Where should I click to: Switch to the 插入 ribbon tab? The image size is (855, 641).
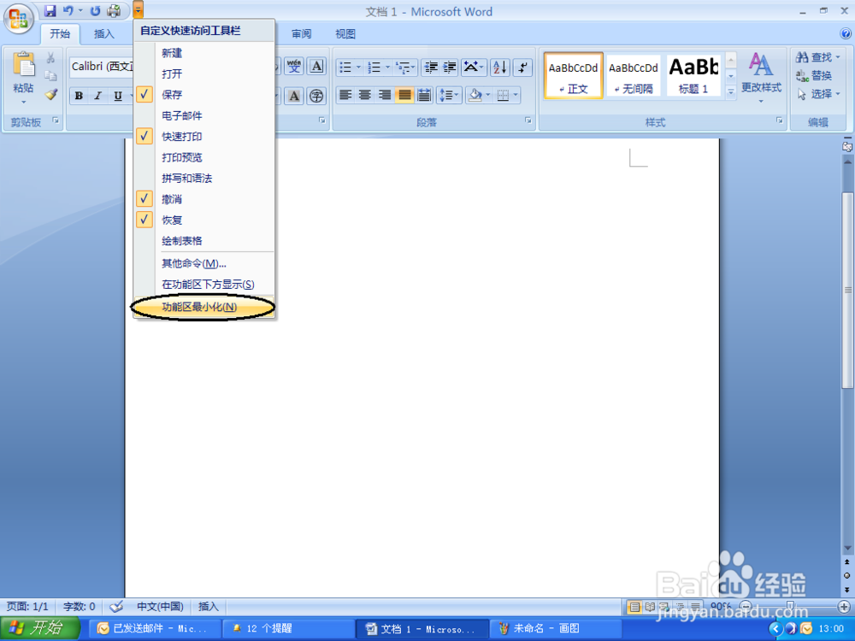tap(104, 33)
